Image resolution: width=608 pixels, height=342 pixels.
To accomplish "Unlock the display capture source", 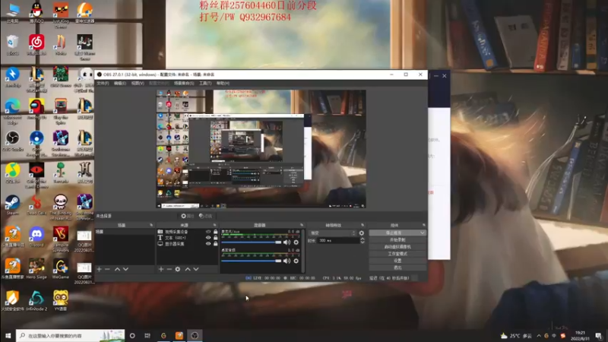I will [x=216, y=244].
